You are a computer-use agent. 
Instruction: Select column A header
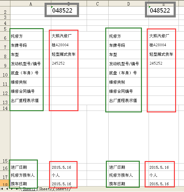tap(31, 3)
